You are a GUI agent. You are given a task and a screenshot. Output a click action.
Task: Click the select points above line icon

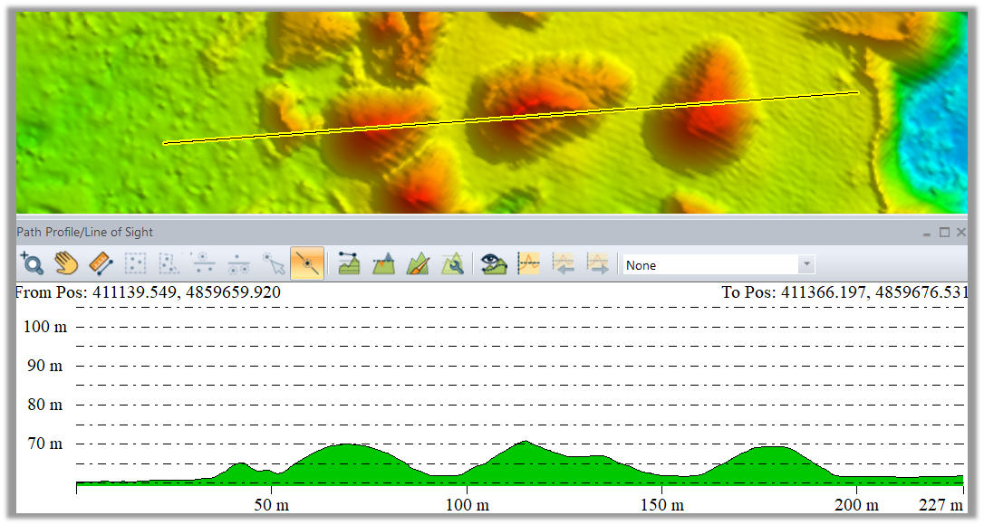203,263
